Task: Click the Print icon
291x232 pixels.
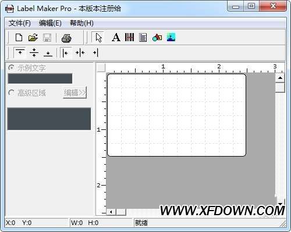Action: point(66,38)
